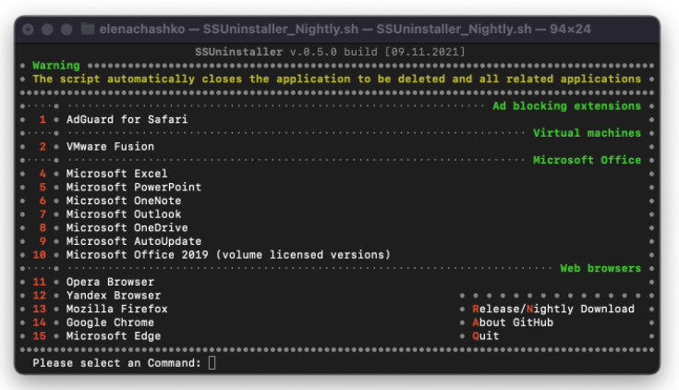The height and width of the screenshot is (390, 679).
Task: Select Microsoft Office 2019 volume licensed line
Action: [228, 255]
